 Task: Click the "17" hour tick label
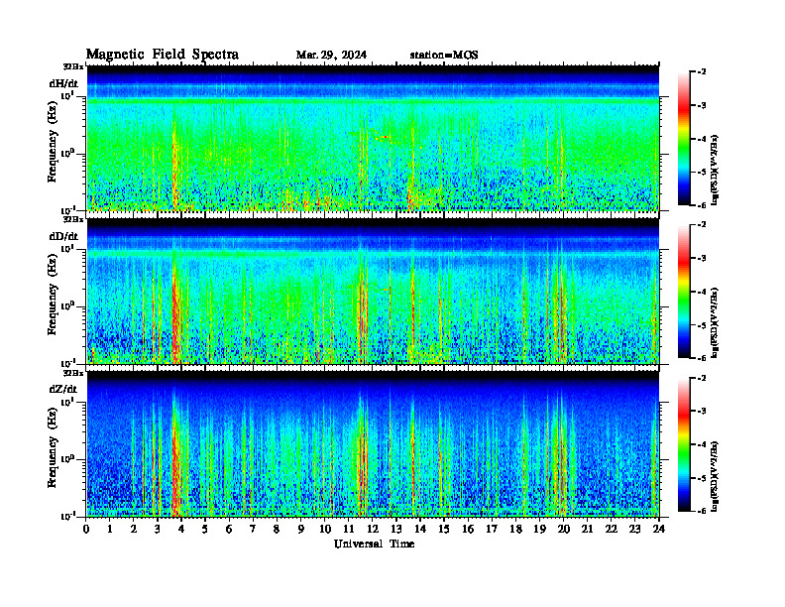click(x=492, y=529)
